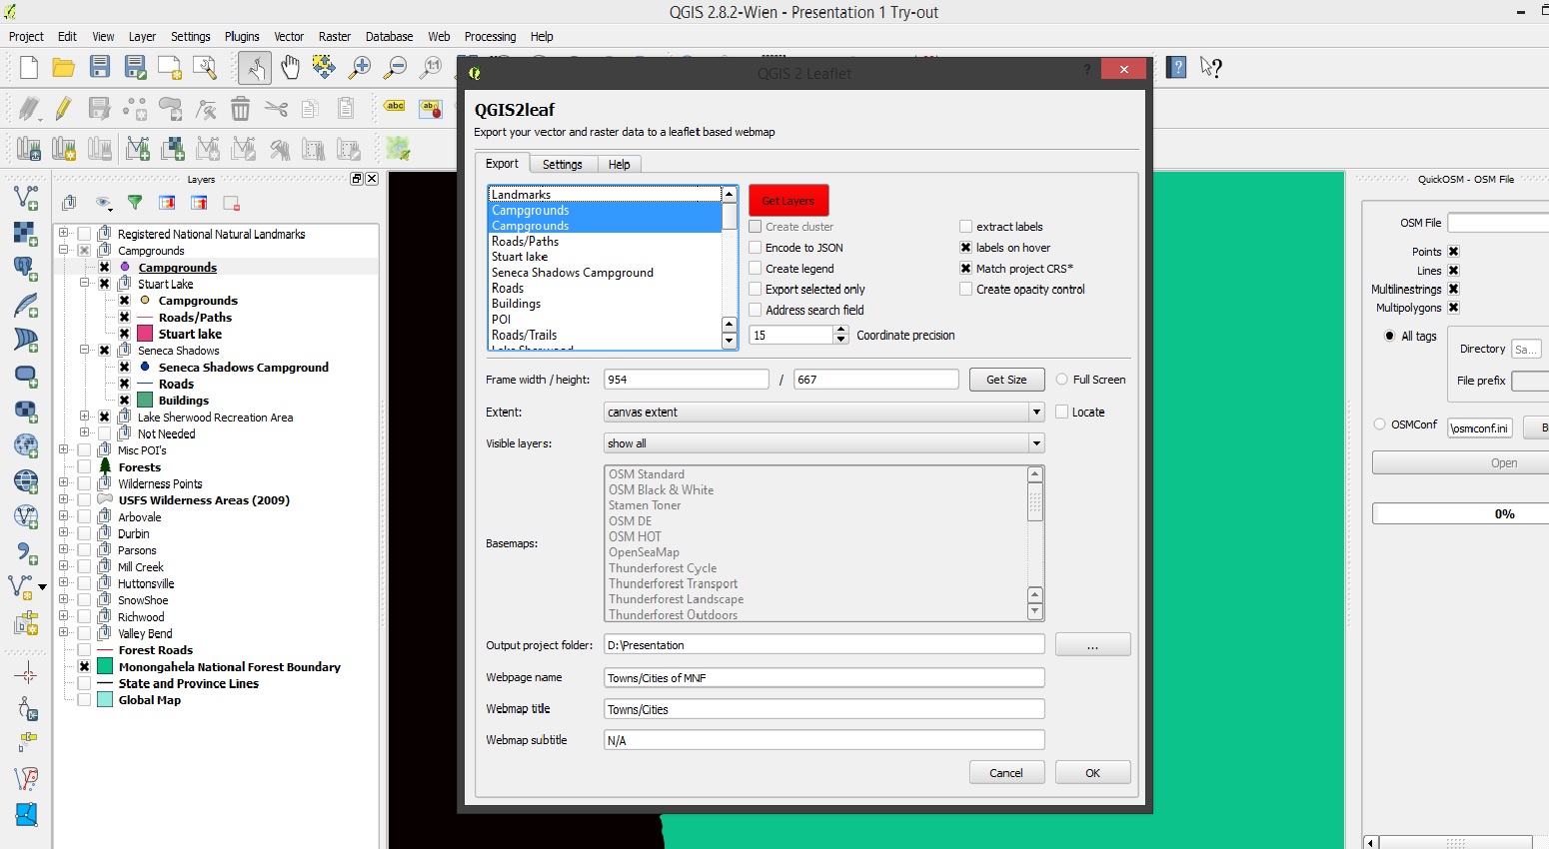Toggle the Address search field checkbox
This screenshot has height=849, width=1549.
click(756, 310)
